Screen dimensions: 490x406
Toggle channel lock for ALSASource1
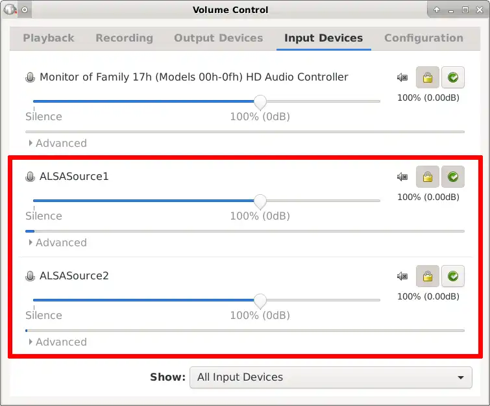(x=427, y=177)
